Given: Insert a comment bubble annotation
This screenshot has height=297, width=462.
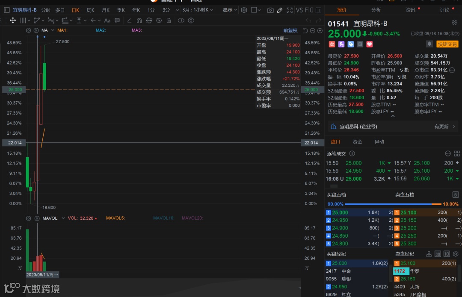Looking at the screenshot, I should [117, 21].
